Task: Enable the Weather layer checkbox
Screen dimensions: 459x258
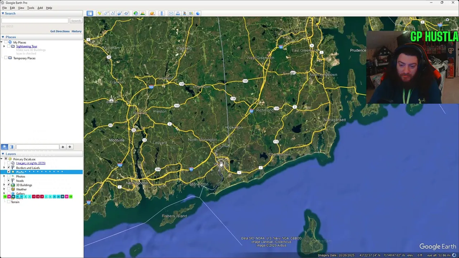Action: pyautogui.click(x=9, y=189)
